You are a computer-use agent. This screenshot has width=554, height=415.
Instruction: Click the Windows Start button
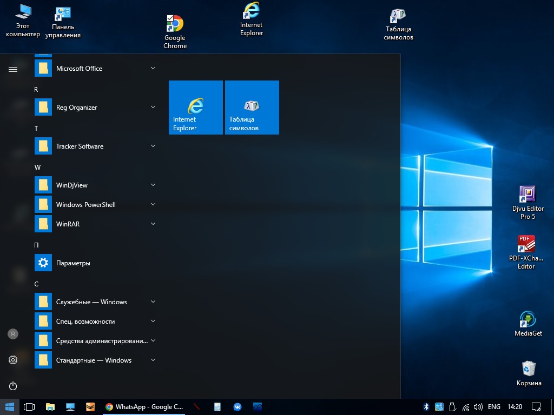click(10, 407)
